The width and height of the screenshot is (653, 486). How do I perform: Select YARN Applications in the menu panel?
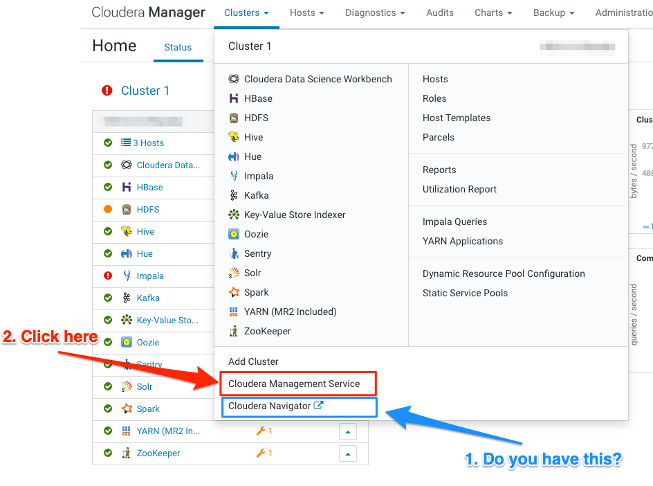point(463,241)
